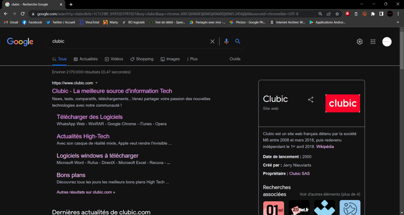Viewport: 404px width, 215px height.
Task: Open Gmail bookmark
Action: coord(11,22)
